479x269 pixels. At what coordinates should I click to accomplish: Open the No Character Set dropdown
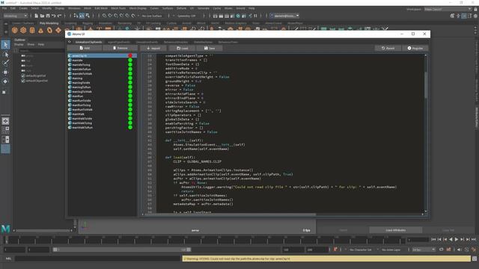pos(361,250)
